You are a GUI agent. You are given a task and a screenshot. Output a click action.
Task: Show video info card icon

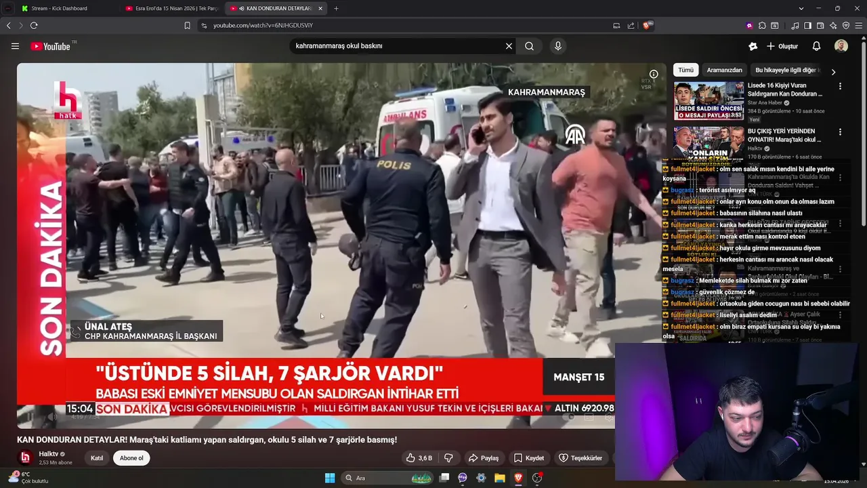point(654,74)
